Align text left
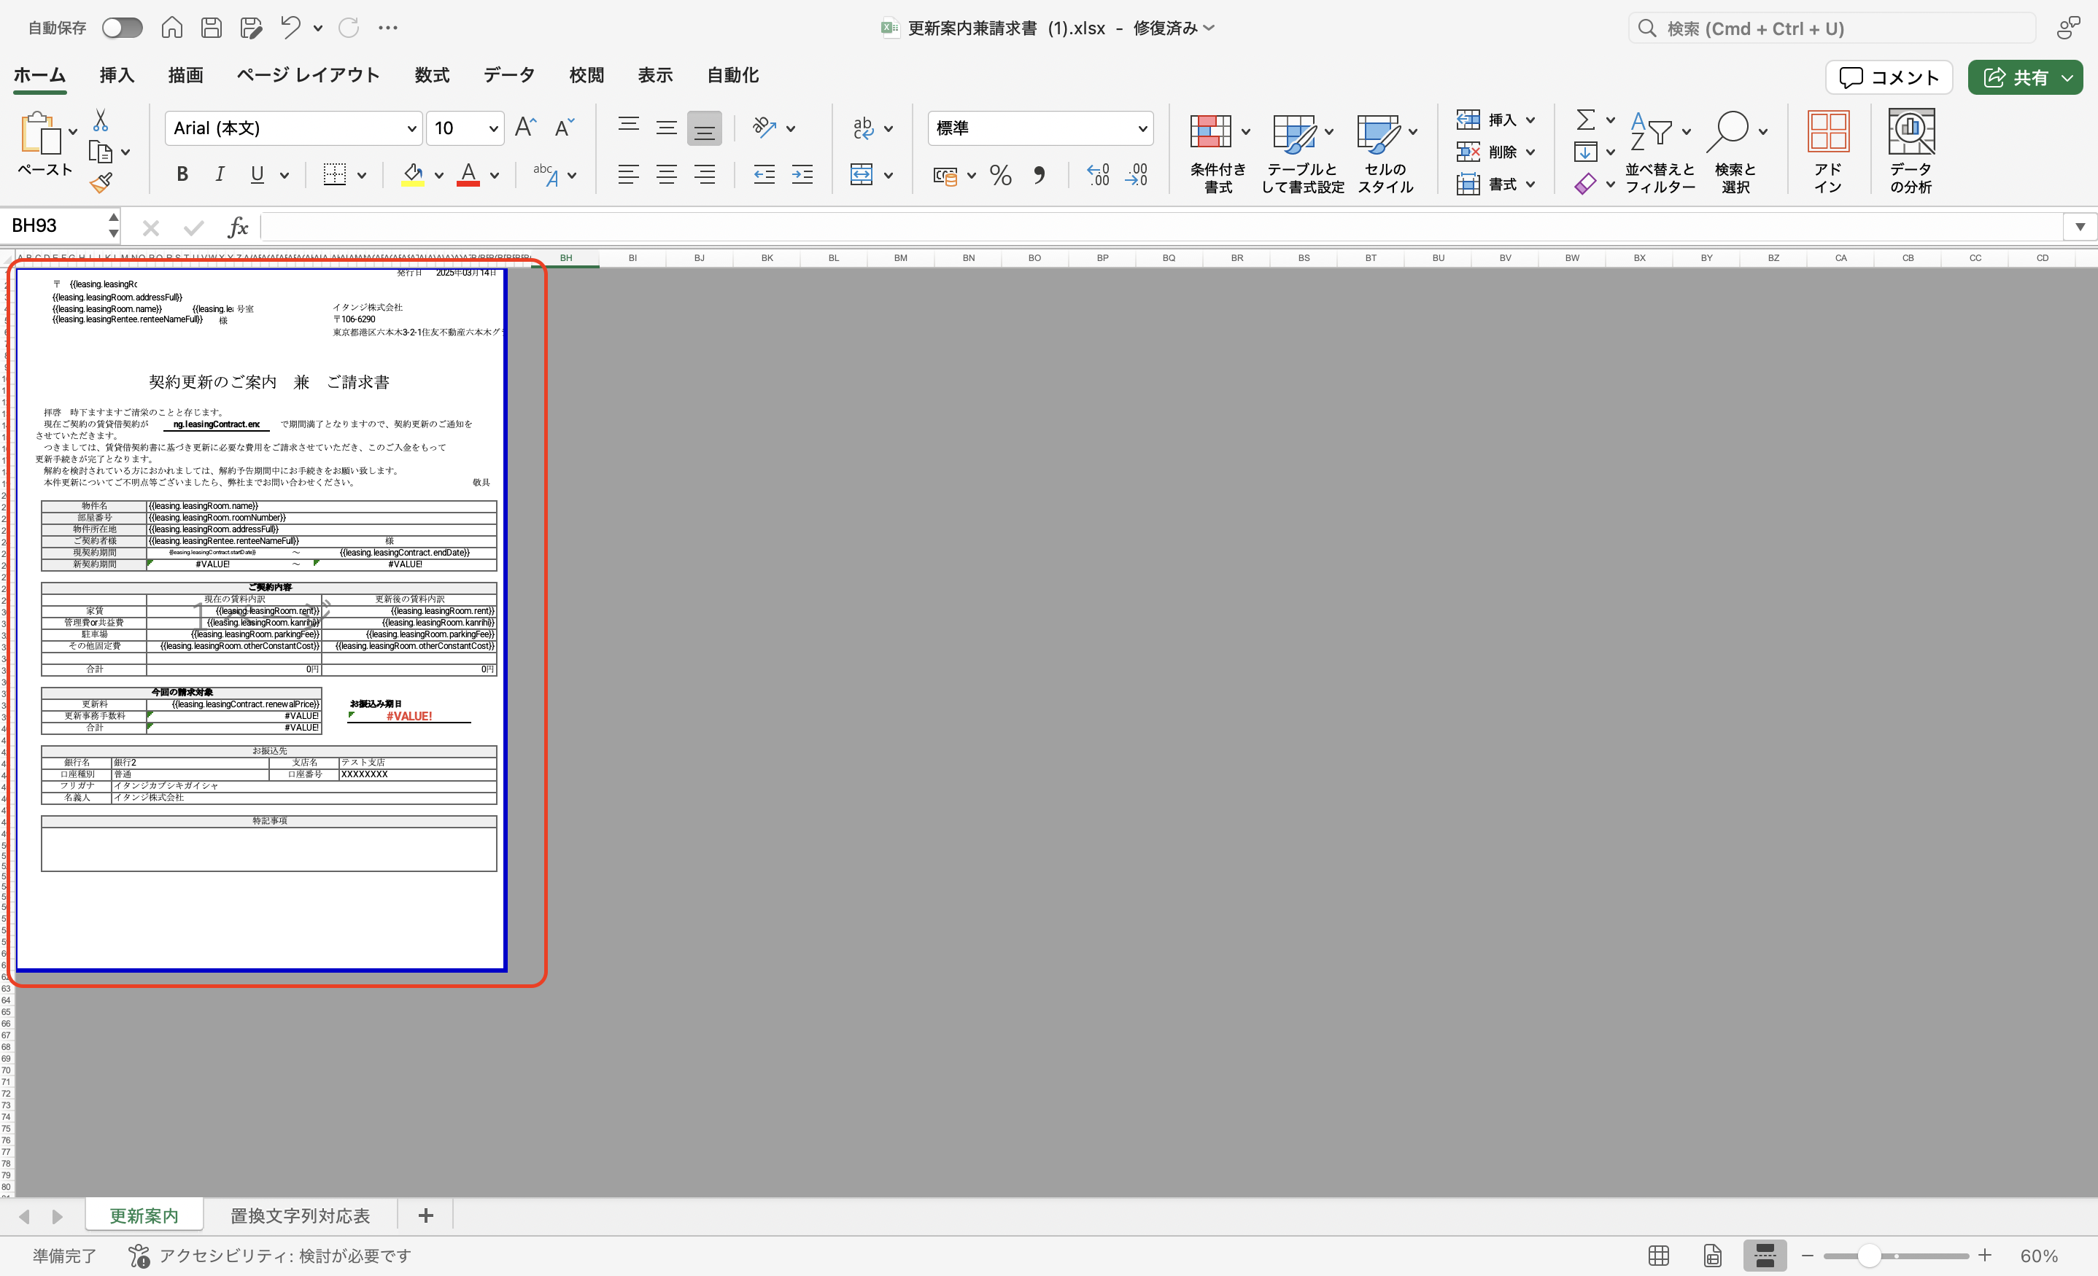The width and height of the screenshot is (2098, 1276). [628, 174]
